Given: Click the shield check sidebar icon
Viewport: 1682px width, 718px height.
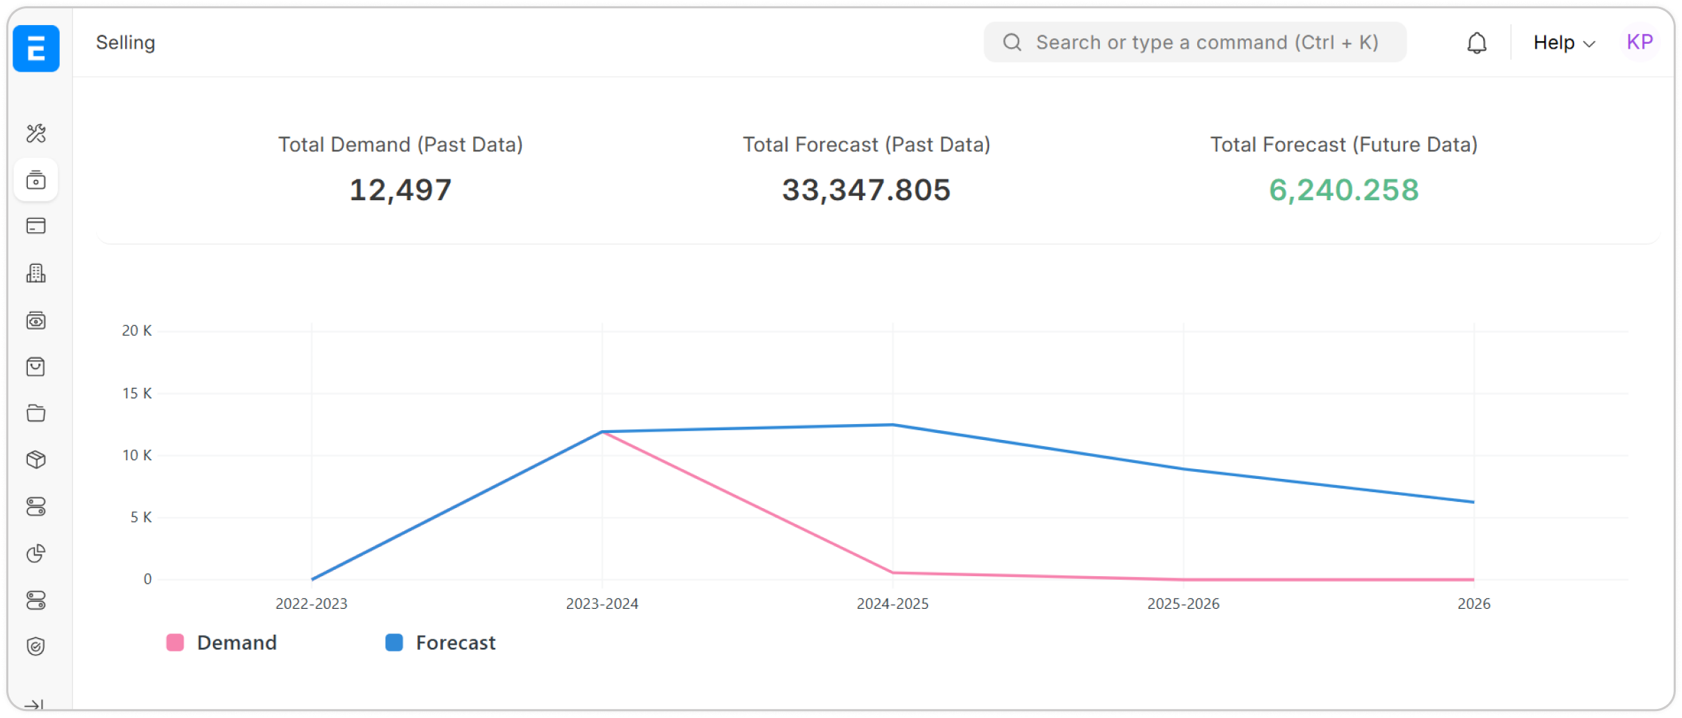Looking at the screenshot, I should click(x=36, y=646).
